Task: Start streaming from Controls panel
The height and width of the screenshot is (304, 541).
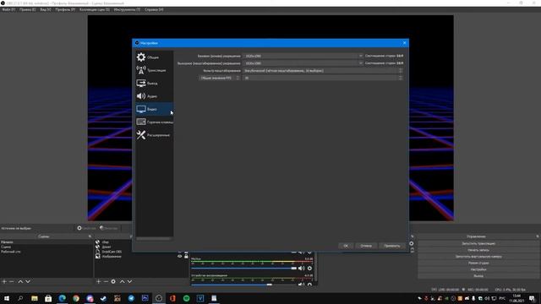Action: tap(478, 244)
